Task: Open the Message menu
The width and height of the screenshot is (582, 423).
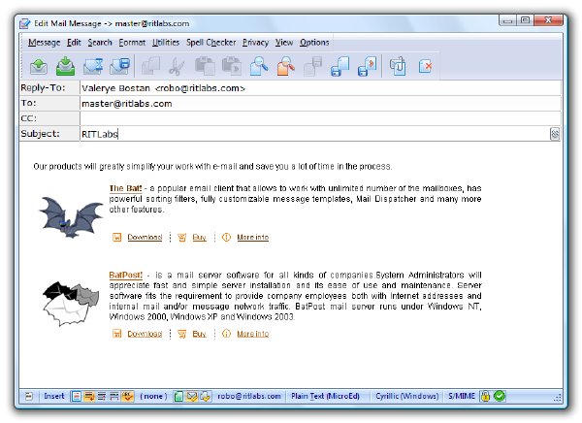Action: point(45,43)
